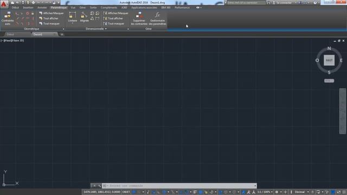Screen dimensions: 347x195
Task: Open Géométrique panel dialog launcher arrow
Action: (63, 29)
